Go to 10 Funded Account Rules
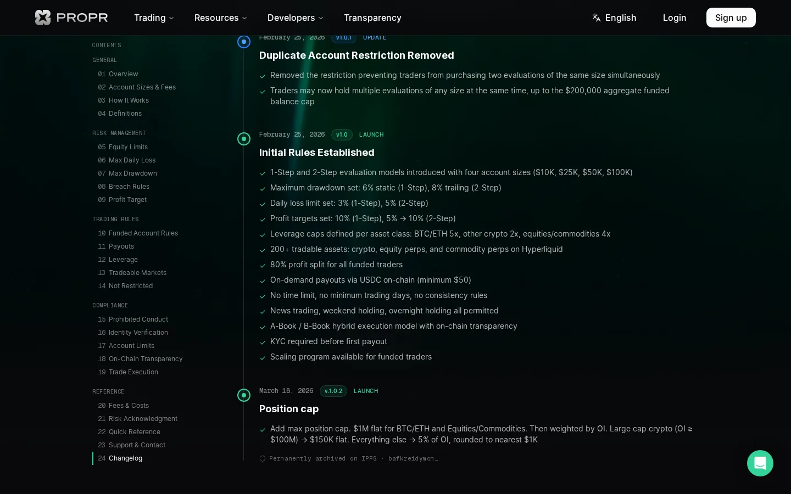The height and width of the screenshot is (494, 791). 138,233
